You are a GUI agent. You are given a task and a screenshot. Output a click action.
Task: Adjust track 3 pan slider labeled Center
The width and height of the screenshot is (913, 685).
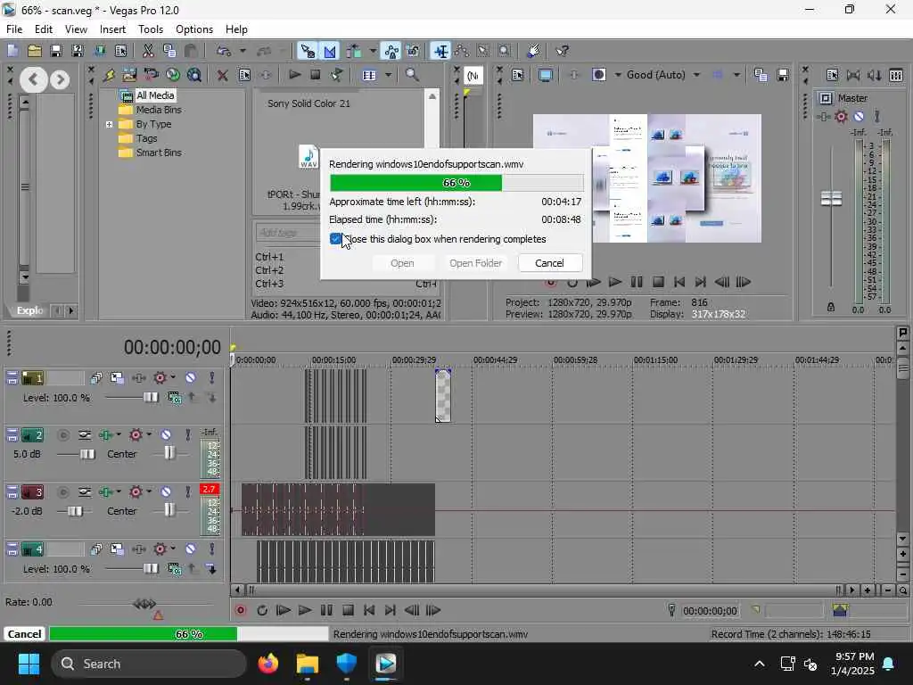pos(169,510)
